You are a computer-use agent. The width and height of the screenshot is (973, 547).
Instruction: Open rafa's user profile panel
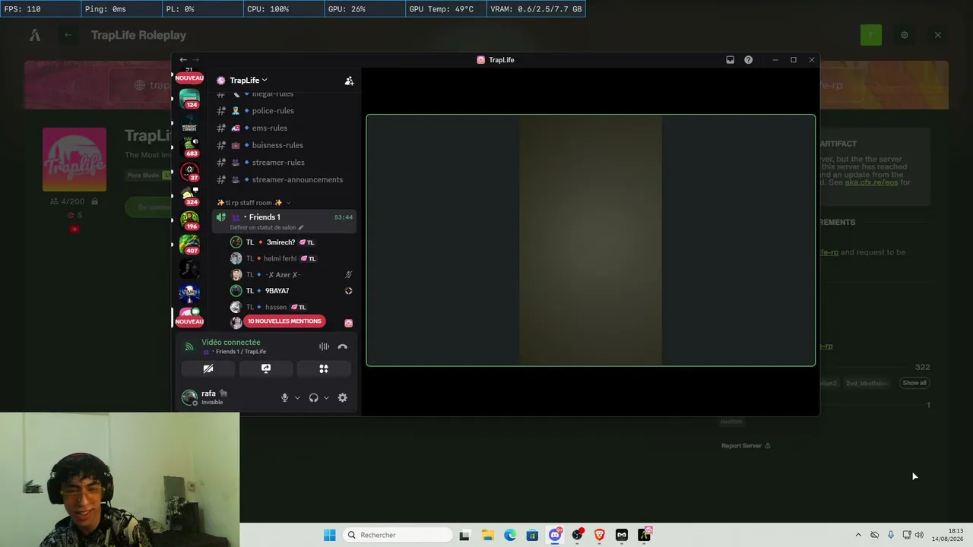[204, 397]
